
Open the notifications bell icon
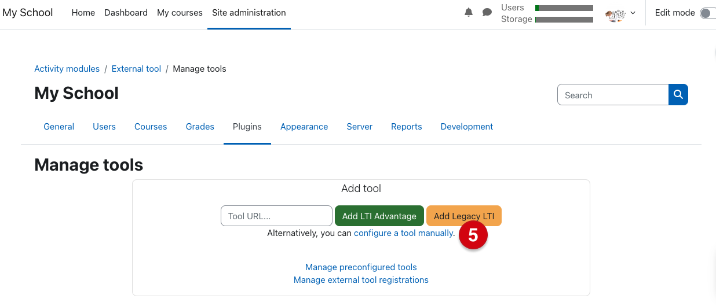[x=469, y=12]
